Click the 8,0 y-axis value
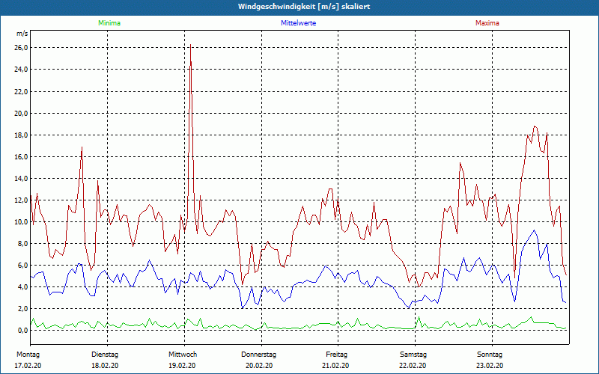Screen dimensions: 599x374 click(x=23, y=244)
